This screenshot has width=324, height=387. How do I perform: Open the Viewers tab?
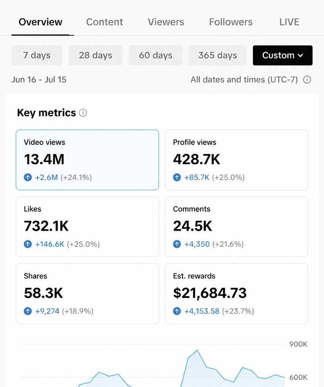(166, 22)
